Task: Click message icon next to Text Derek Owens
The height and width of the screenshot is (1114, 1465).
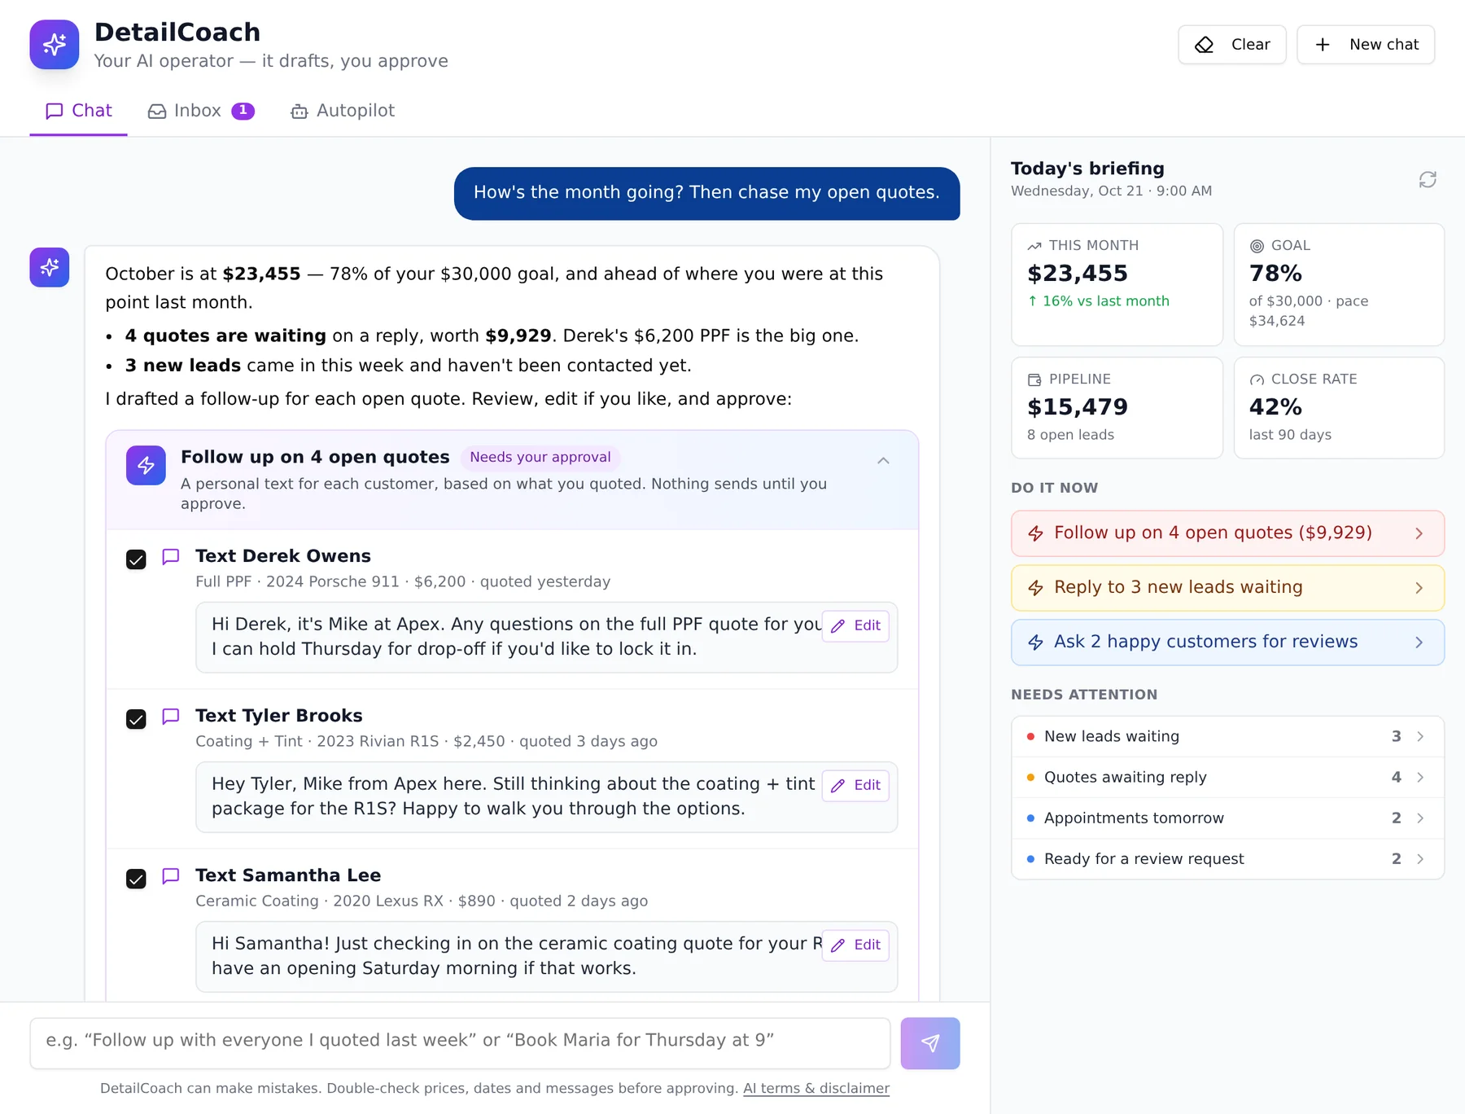Action: pos(171,557)
